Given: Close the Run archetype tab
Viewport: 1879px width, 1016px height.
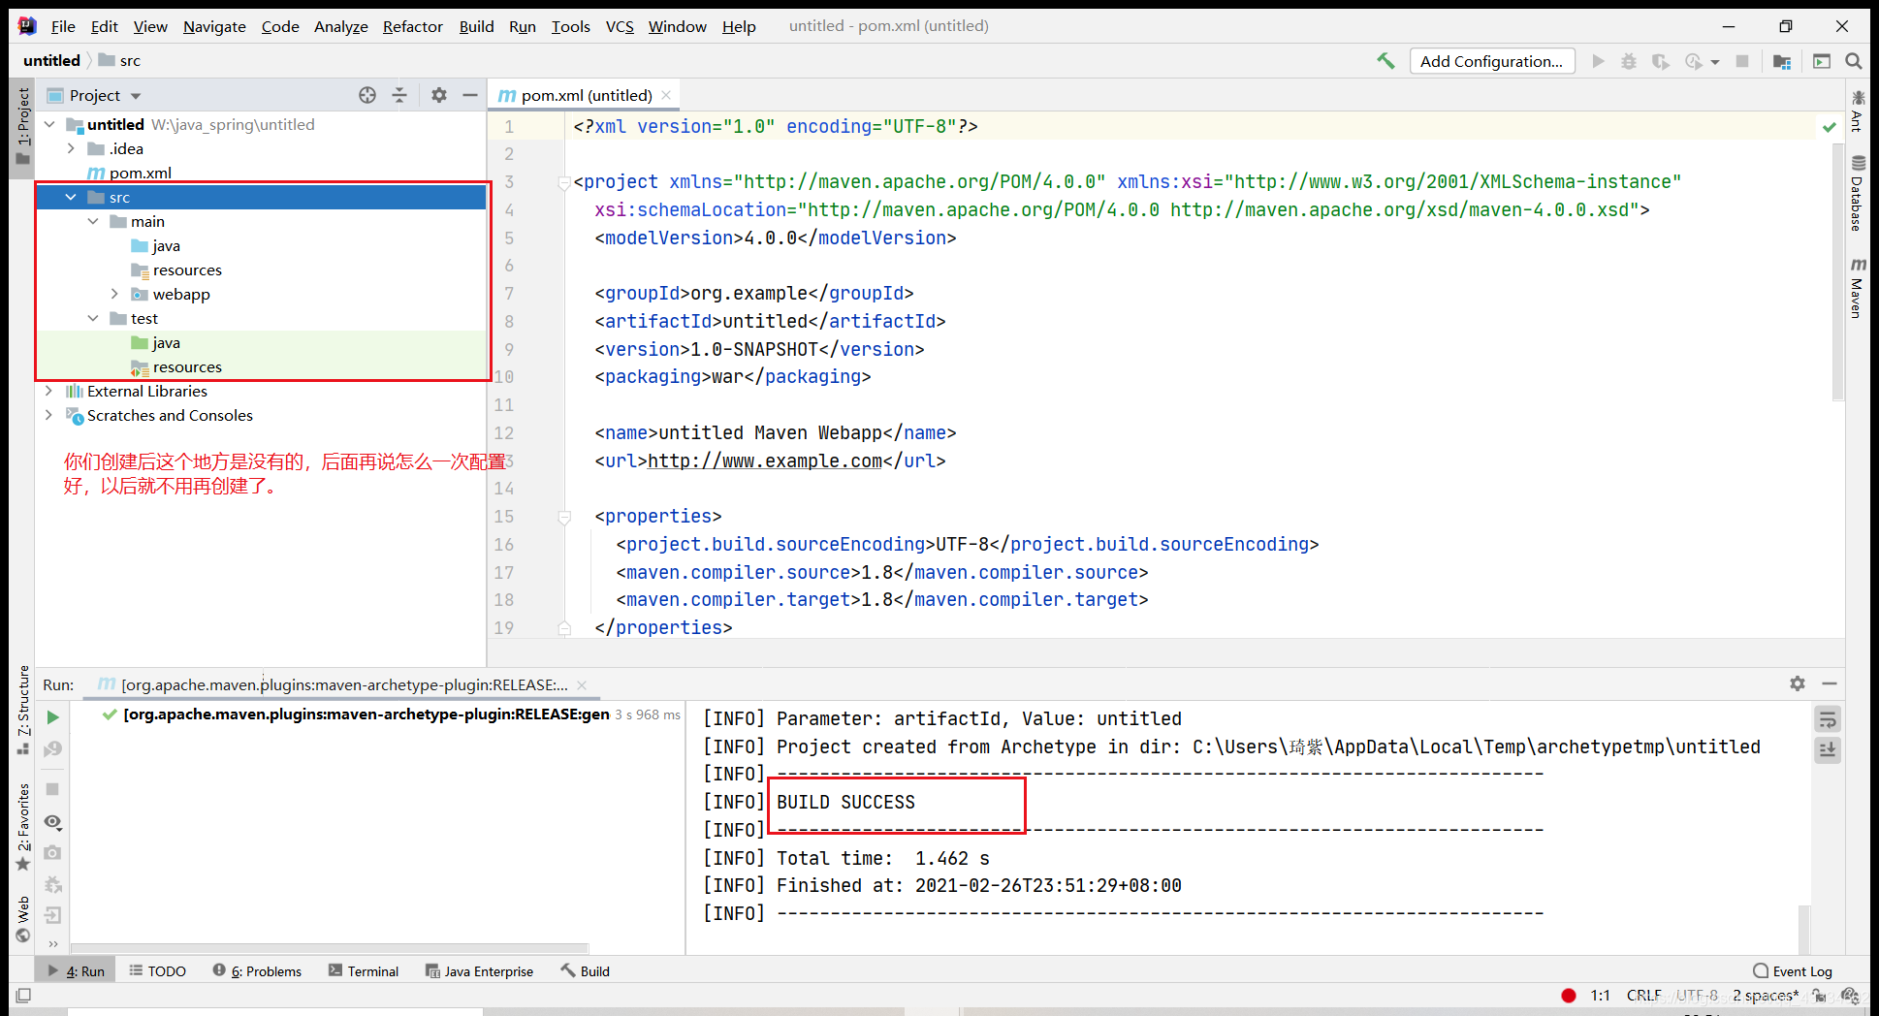Looking at the screenshot, I should coord(582,684).
